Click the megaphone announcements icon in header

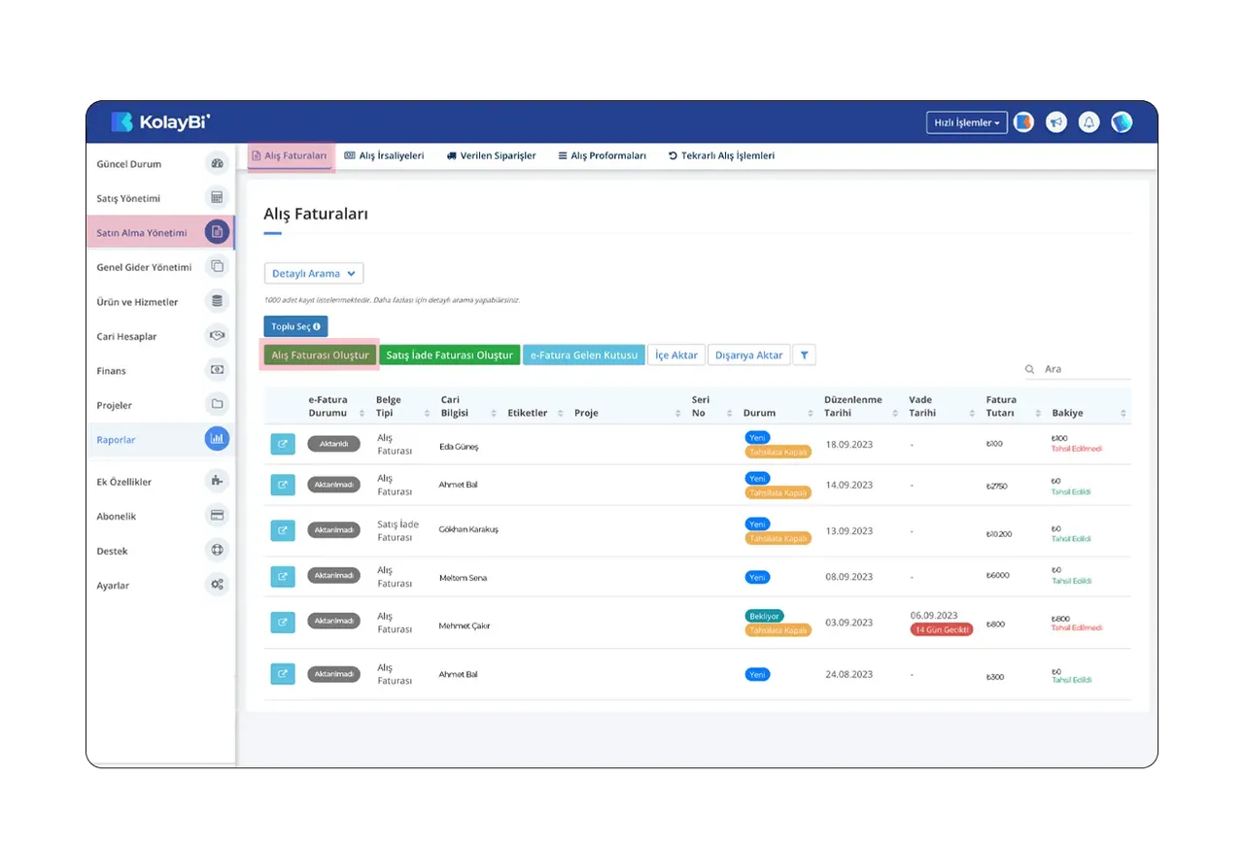click(x=1055, y=122)
